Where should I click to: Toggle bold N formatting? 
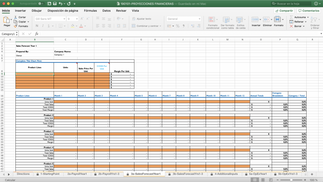[x=37, y=26]
